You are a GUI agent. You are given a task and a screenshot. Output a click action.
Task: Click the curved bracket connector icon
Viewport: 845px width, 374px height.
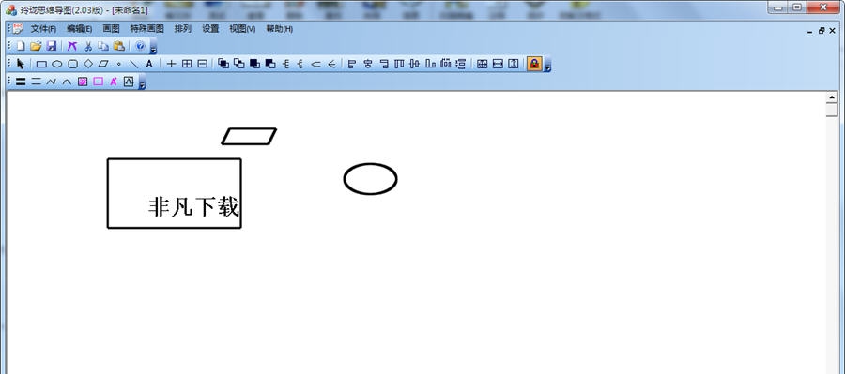coord(315,64)
